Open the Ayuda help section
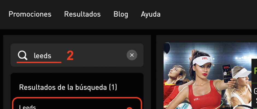This screenshot has width=257, height=109. coord(151,14)
